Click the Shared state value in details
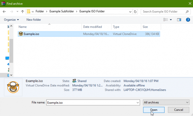 82,81
